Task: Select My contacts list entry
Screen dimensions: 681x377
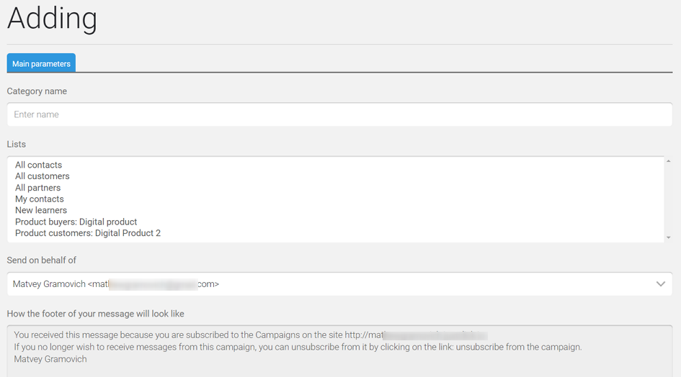Action: click(x=40, y=199)
